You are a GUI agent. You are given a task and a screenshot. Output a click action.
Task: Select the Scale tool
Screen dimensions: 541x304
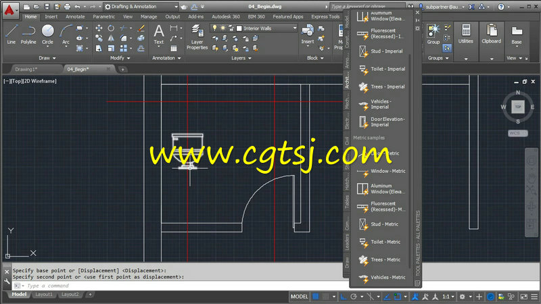point(111,48)
